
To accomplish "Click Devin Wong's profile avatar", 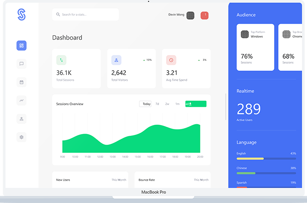I will pos(191,15).
